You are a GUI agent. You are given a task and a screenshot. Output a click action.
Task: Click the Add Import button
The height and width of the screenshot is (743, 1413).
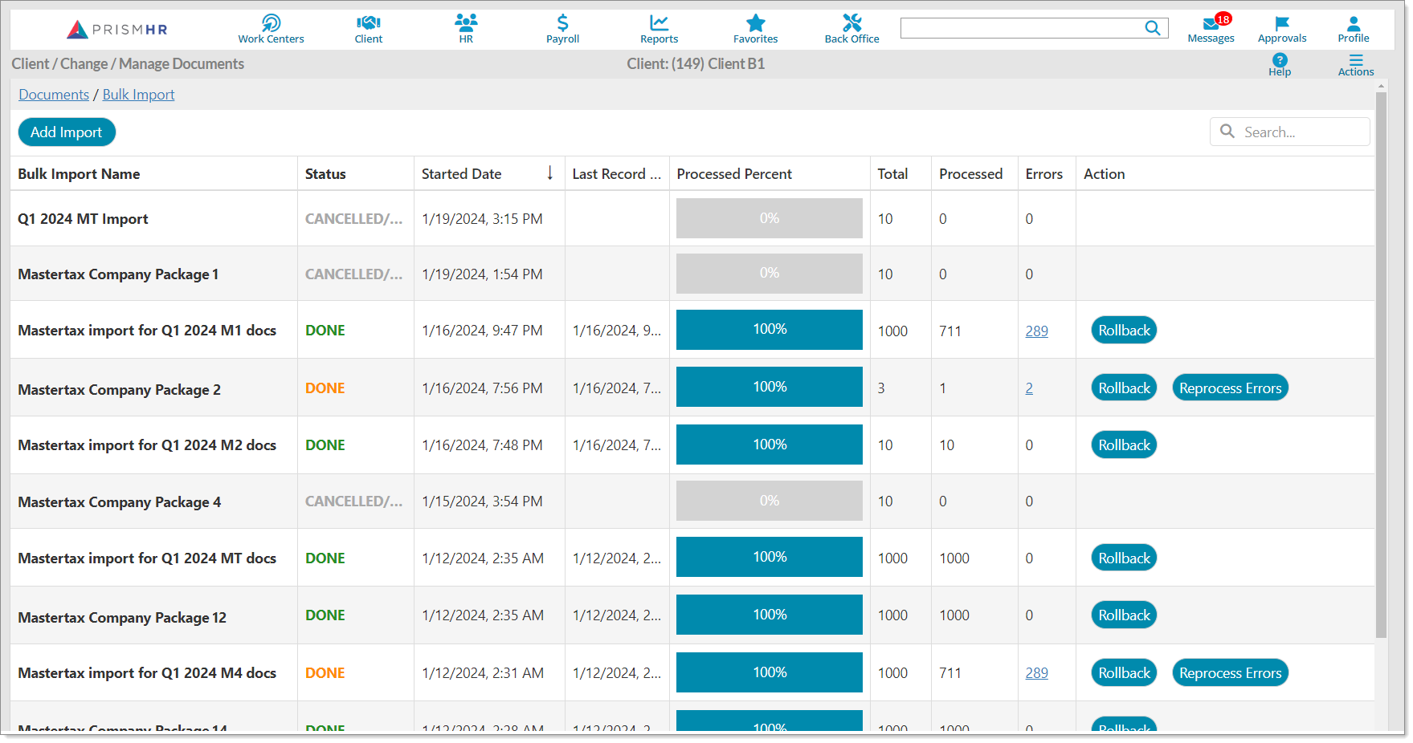(x=67, y=132)
